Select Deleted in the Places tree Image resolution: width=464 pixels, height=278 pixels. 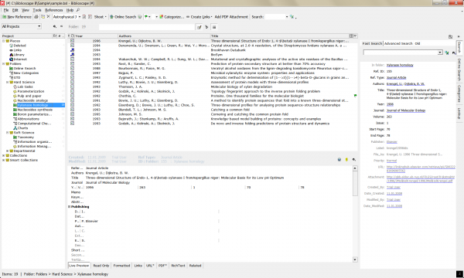tap(19, 46)
